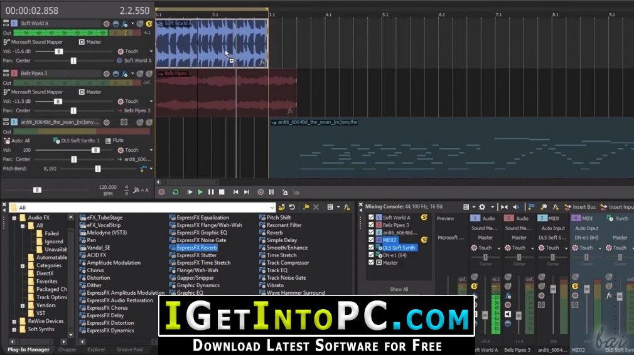Open Mixing Console settings gear
634x355 pixels.
pyautogui.click(x=482, y=207)
